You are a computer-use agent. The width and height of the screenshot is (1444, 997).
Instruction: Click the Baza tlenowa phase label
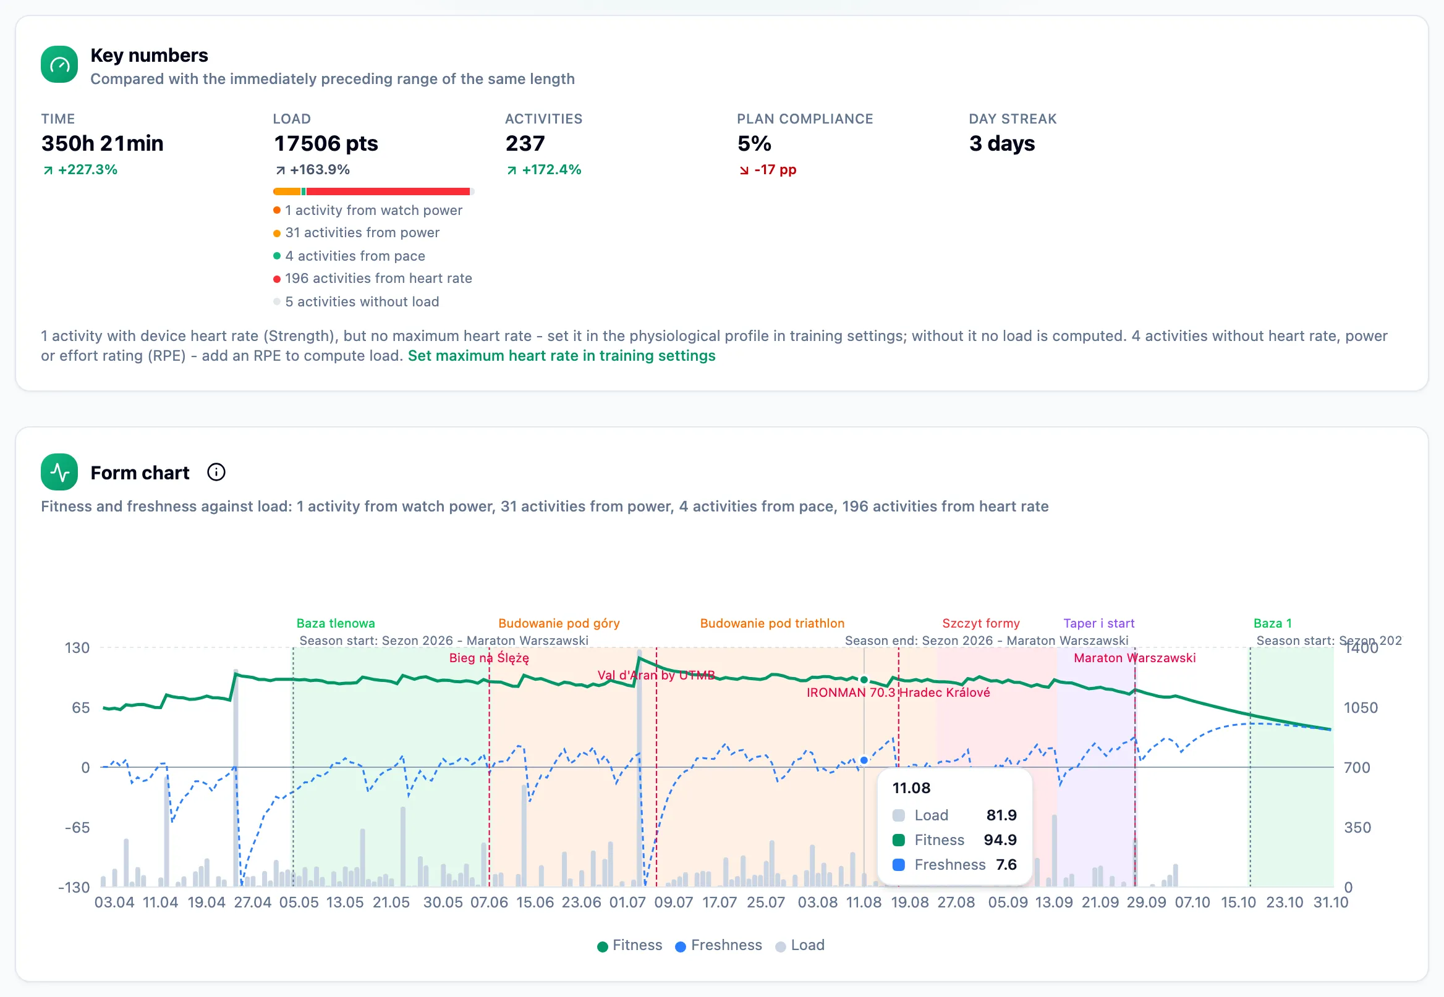tap(336, 623)
